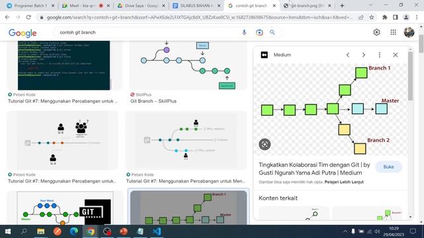The image size is (424, 238).
Task: Open Google account profile picture
Action: point(409,32)
